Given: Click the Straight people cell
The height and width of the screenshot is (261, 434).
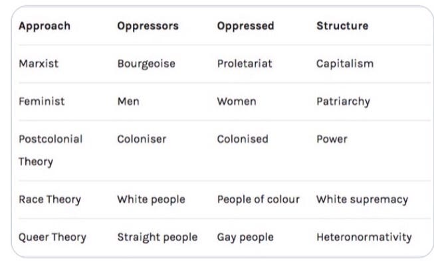Looking at the screenshot, I should coord(158,238).
